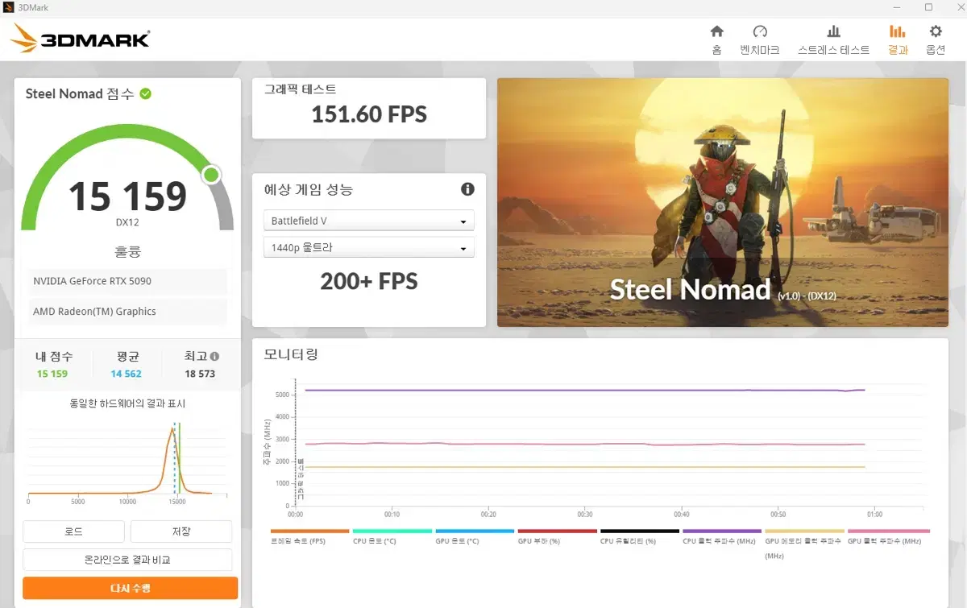Click my score value 15 159 in green
967x608 pixels.
pyautogui.click(x=52, y=374)
